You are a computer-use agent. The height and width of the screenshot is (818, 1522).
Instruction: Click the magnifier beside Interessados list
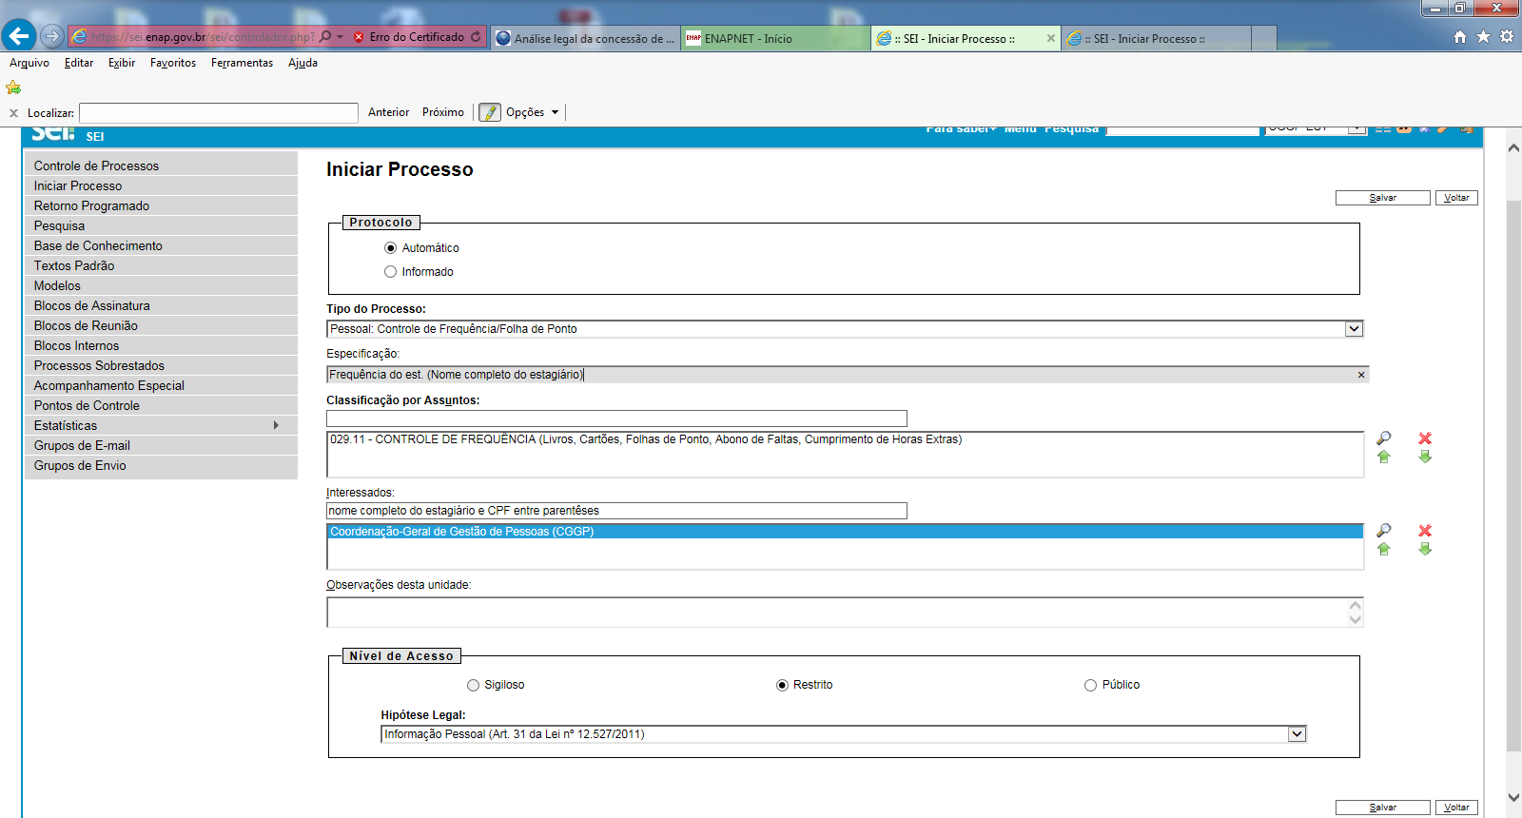[x=1384, y=531]
